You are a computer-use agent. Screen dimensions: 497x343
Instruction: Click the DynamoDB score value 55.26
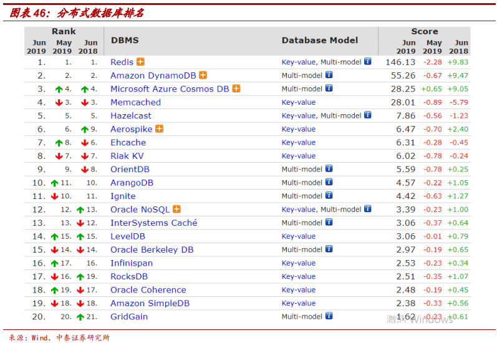[403, 75]
